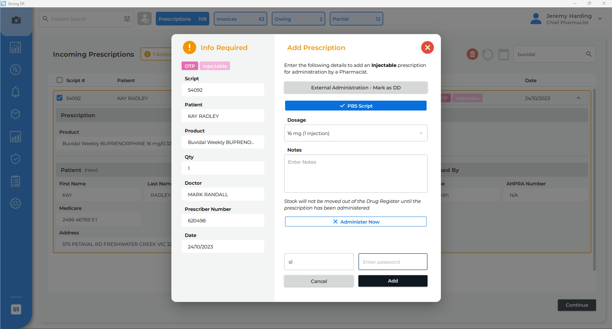This screenshot has width=612, height=329.
Task: Open the shield checkmark compliance icon
Action: [x=15, y=159]
